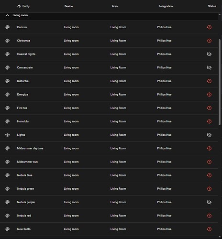
Task: Open the Energize entity row
Action: (x=109, y=95)
